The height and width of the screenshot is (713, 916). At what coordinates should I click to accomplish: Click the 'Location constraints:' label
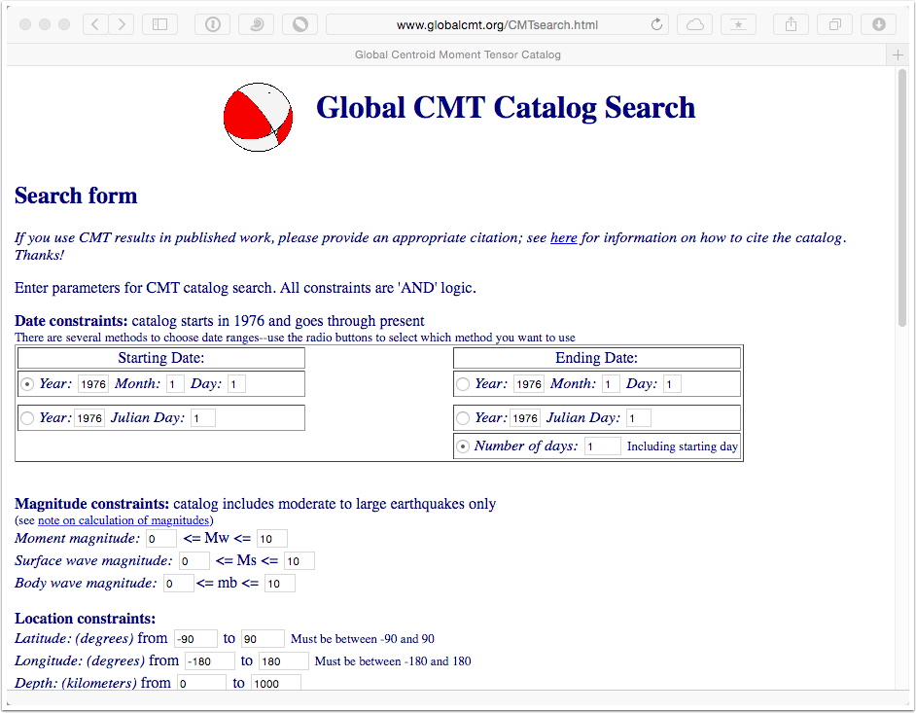point(86,619)
